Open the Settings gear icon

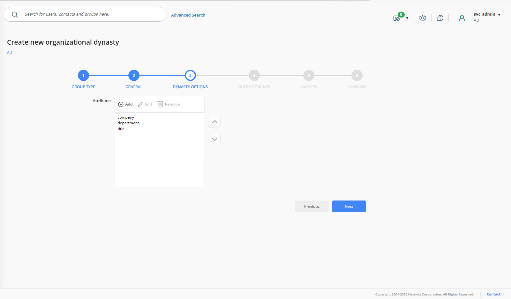(x=423, y=18)
